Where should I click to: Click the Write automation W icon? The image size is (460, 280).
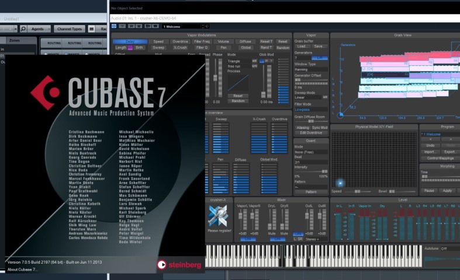pos(139,26)
